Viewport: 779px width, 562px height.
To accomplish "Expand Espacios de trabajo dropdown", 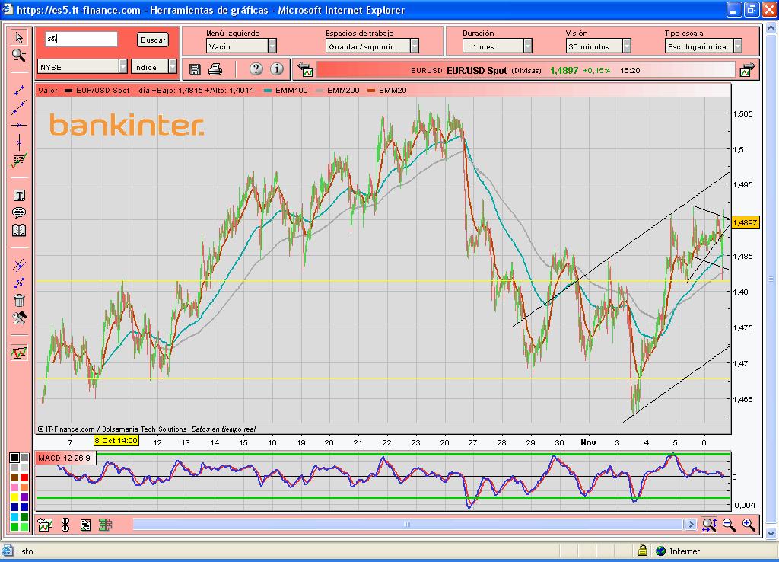I will (x=373, y=46).
